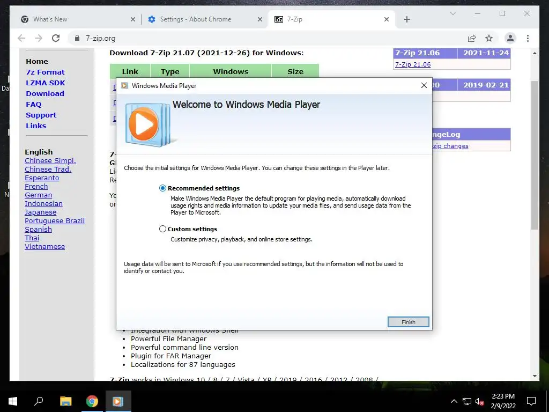The width and height of the screenshot is (549, 412).
Task: Click Chrome forward navigation arrow
Action: click(39, 38)
